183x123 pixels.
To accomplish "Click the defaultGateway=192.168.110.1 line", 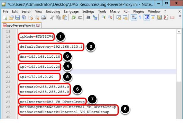I will [51, 47].
